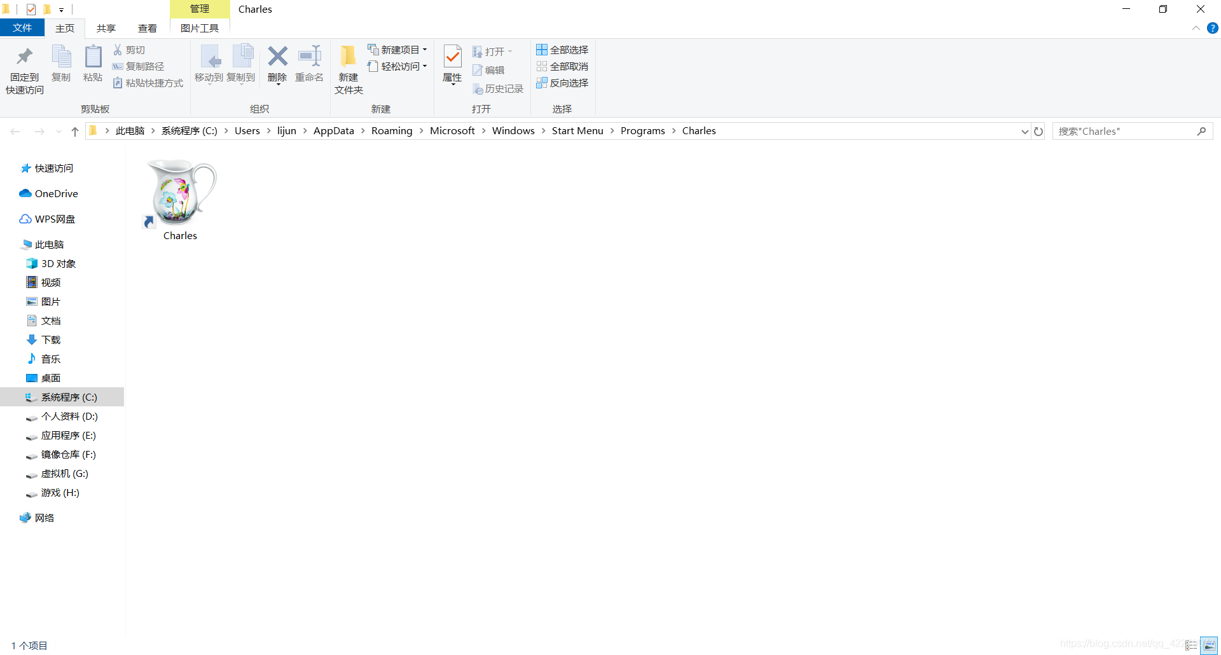The width and height of the screenshot is (1221, 655).
Task: Click AppData in the address breadcrumb
Action: pyautogui.click(x=334, y=131)
